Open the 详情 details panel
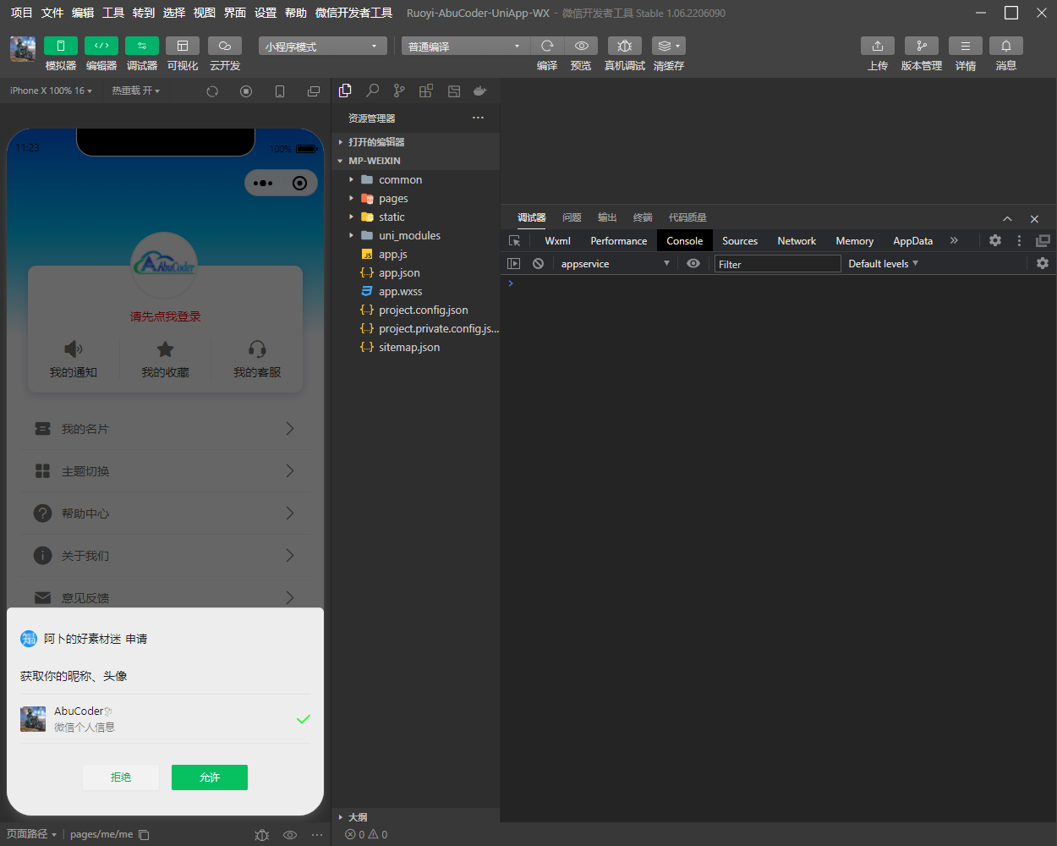The height and width of the screenshot is (846, 1057). coord(966,46)
